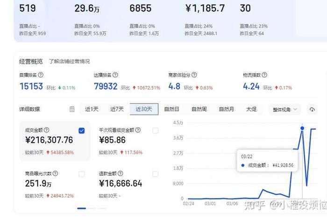Click the 直播占比 24% text
Viewport: 327px width, 219px height.
199,26
